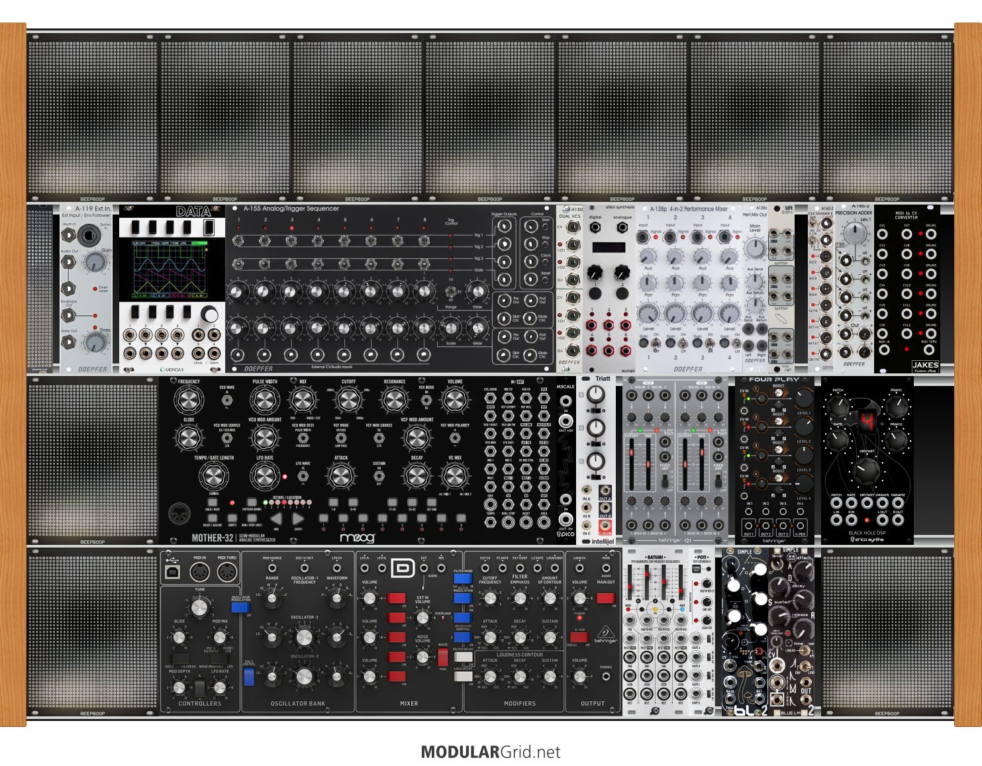Click the Main Level knob on A-138p mixer
982x766 pixels.
pos(754,248)
